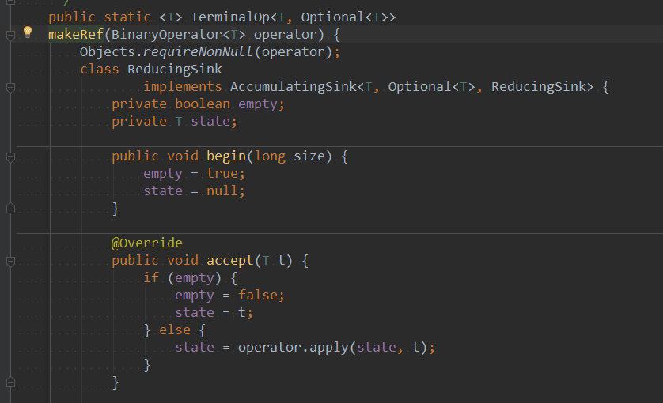Screen dimensions: 663x403
Task: Click 'class ReducingSink' declaration name
Action: click(x=175, y=70)
